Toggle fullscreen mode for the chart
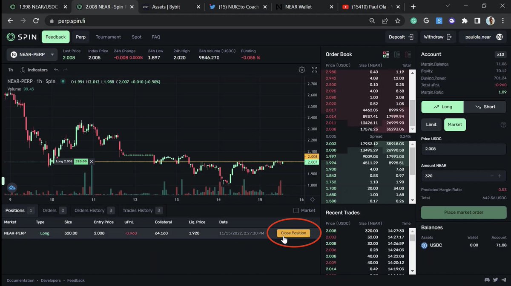The image size is (511, 286). point(315,70)
